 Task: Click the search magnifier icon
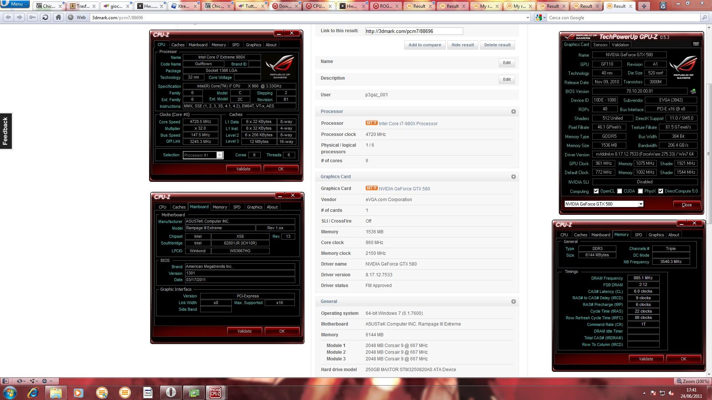(x=704, y=17)
